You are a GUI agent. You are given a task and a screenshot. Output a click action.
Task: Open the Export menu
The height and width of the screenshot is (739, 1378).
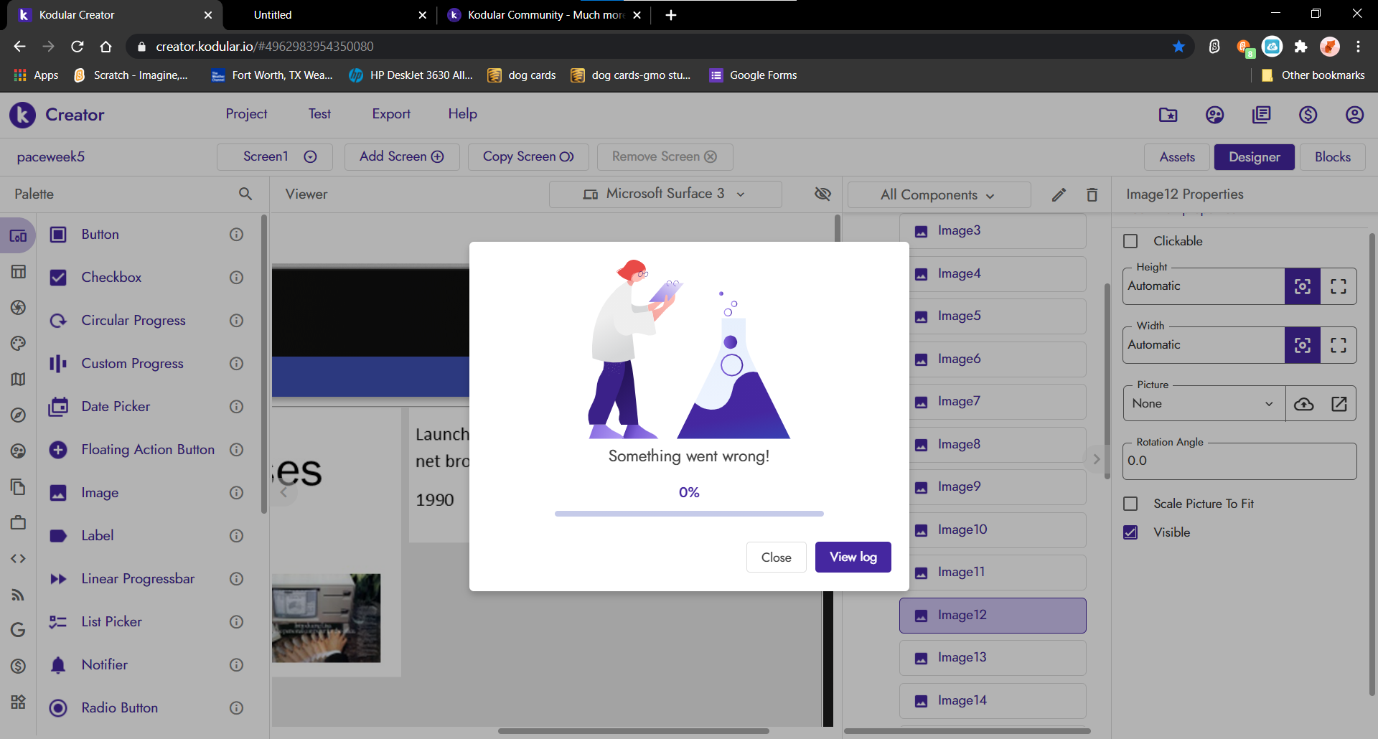(x=390, y=114)
